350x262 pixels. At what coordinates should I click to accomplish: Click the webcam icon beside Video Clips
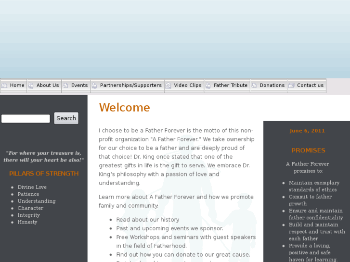tap(169, 86)
